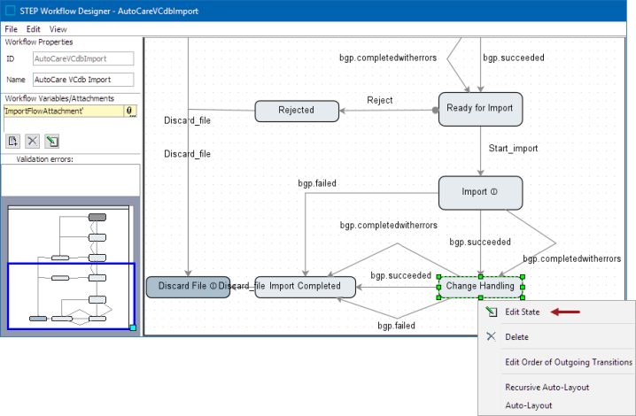The image size is (636, 416).
Task: Click bgp.succeeded label beside Change Handling
Action: (400, 276)
